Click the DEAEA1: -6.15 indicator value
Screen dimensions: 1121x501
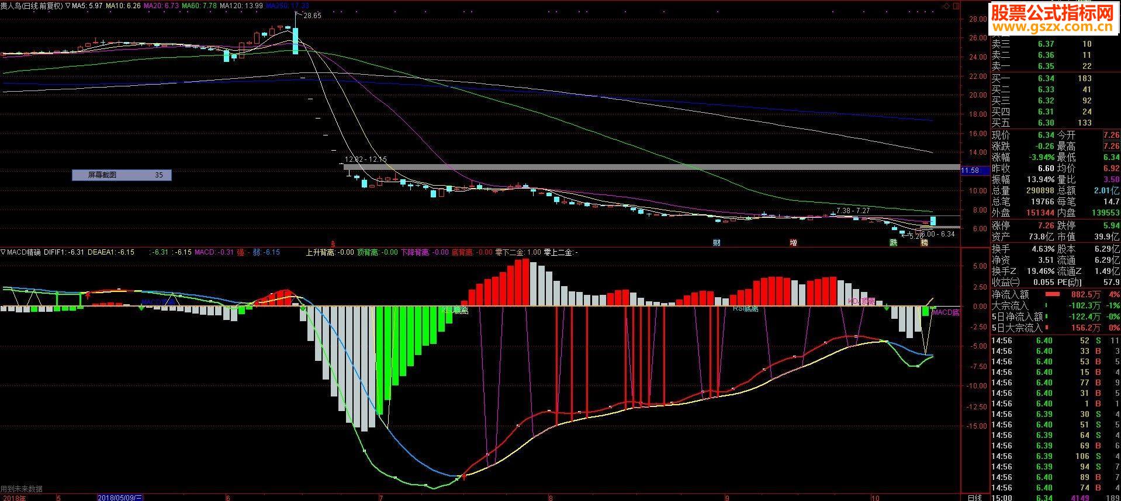111,252
